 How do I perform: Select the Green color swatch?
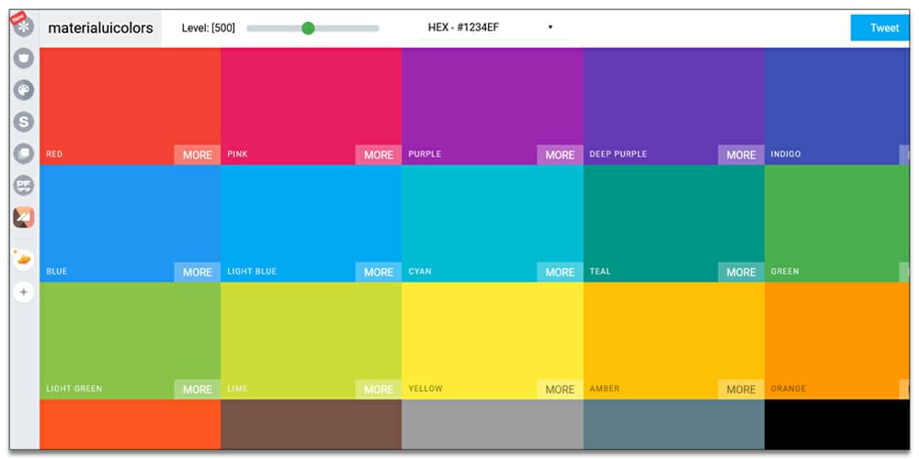click(837, 224)
